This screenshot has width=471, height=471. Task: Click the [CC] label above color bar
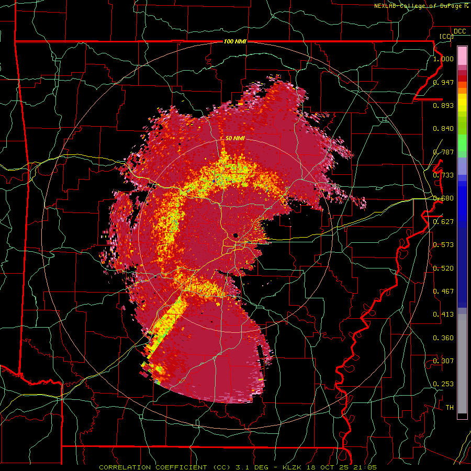(x=446, y=36)
